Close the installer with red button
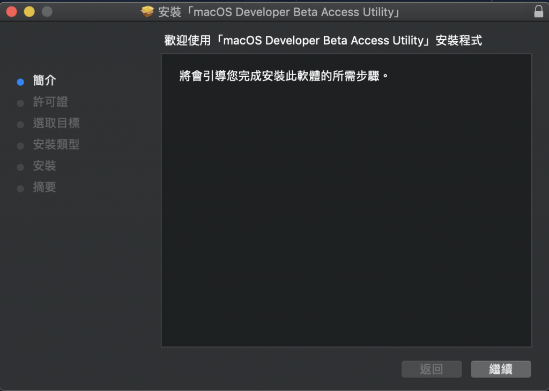The height and width of the screenshot is (391, 549). [12, 12]
